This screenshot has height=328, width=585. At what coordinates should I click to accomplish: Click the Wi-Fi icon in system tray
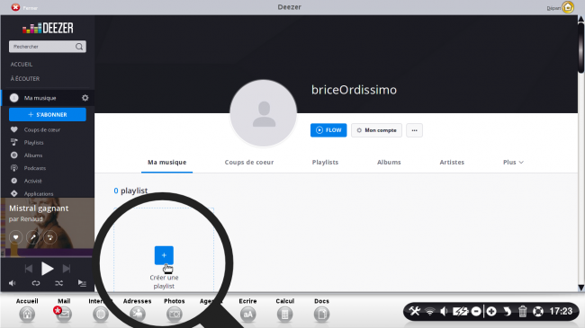(430, 311)
